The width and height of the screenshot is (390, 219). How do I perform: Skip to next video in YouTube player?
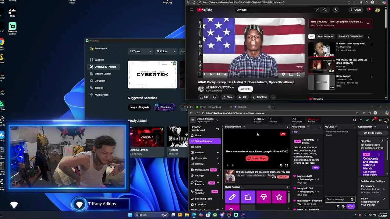(218, 74)
